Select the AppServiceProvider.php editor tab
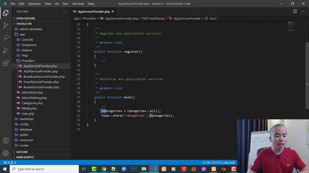The width and height of the screenshot is (309, 173). pyautogui.click(x=94, y=12)
